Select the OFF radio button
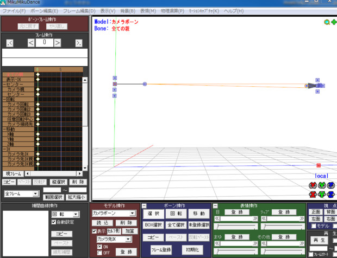This screenshot has width=337, height=258. pyautogui.click(x=99, y=252)
